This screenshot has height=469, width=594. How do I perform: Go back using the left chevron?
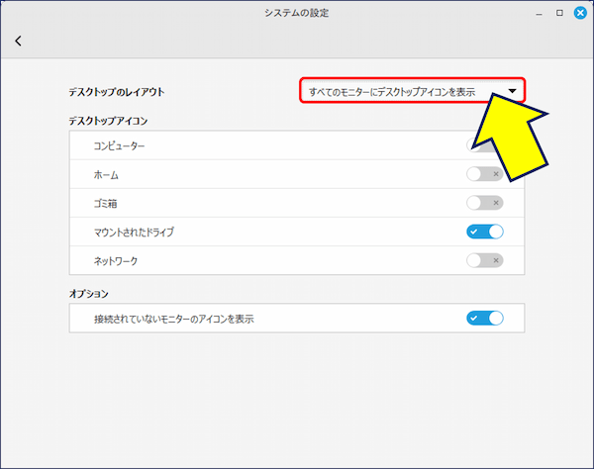point(18,41)
